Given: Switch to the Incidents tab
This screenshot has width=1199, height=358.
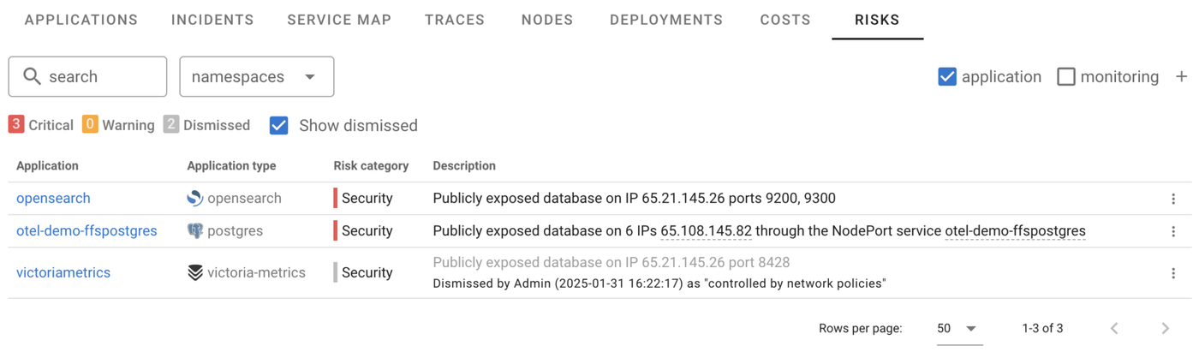Looking at the screenshot, I should point(212,20).
